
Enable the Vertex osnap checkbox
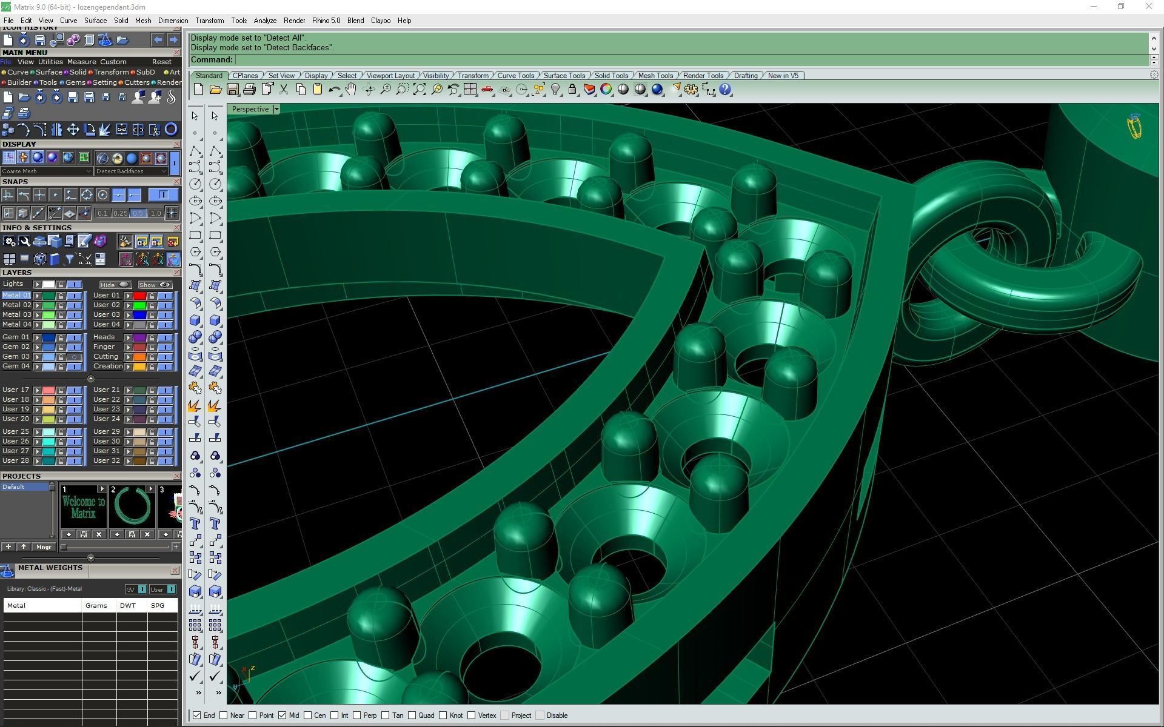472,715
